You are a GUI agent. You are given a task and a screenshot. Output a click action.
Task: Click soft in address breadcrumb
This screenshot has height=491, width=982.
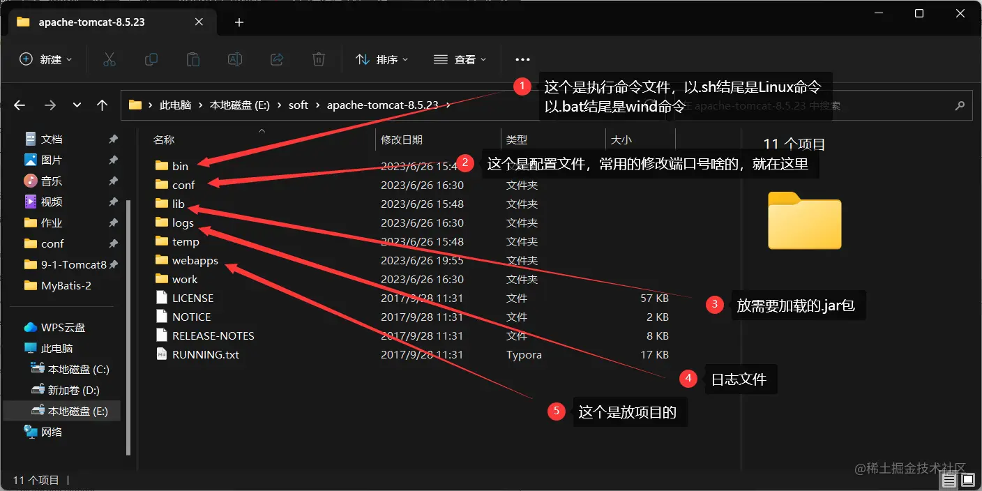299,105
